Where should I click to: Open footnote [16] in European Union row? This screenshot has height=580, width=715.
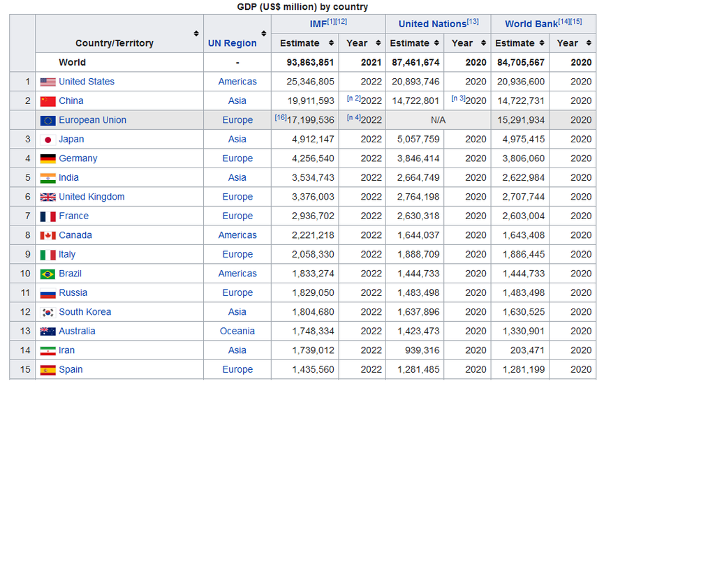281,118
